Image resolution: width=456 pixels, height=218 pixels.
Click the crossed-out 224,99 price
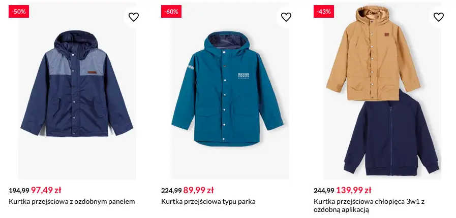[171, 191]
